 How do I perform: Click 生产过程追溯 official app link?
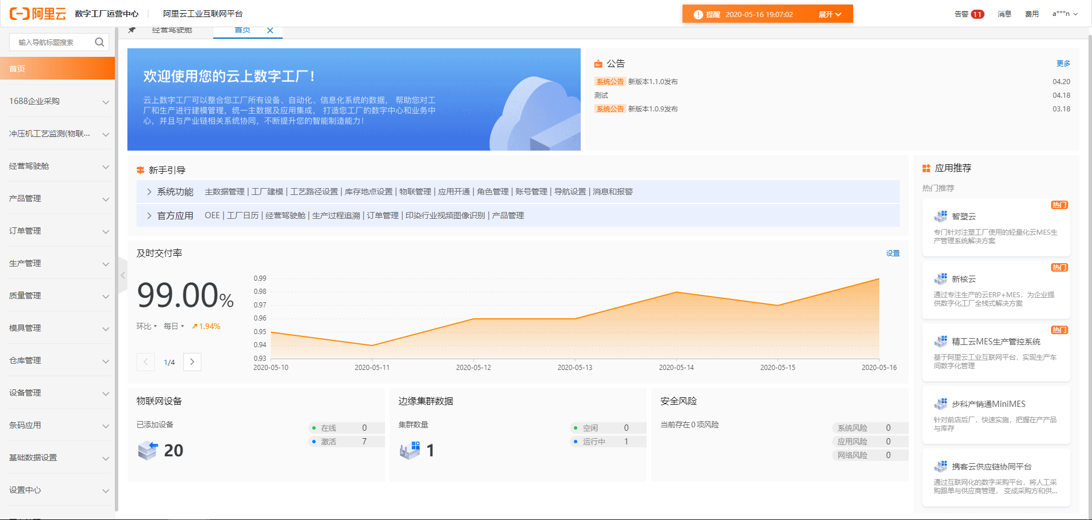[336, 216]
